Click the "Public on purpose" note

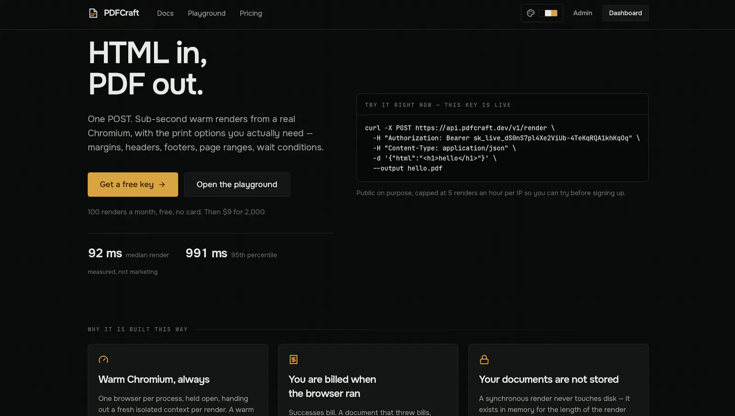point(491,193)
